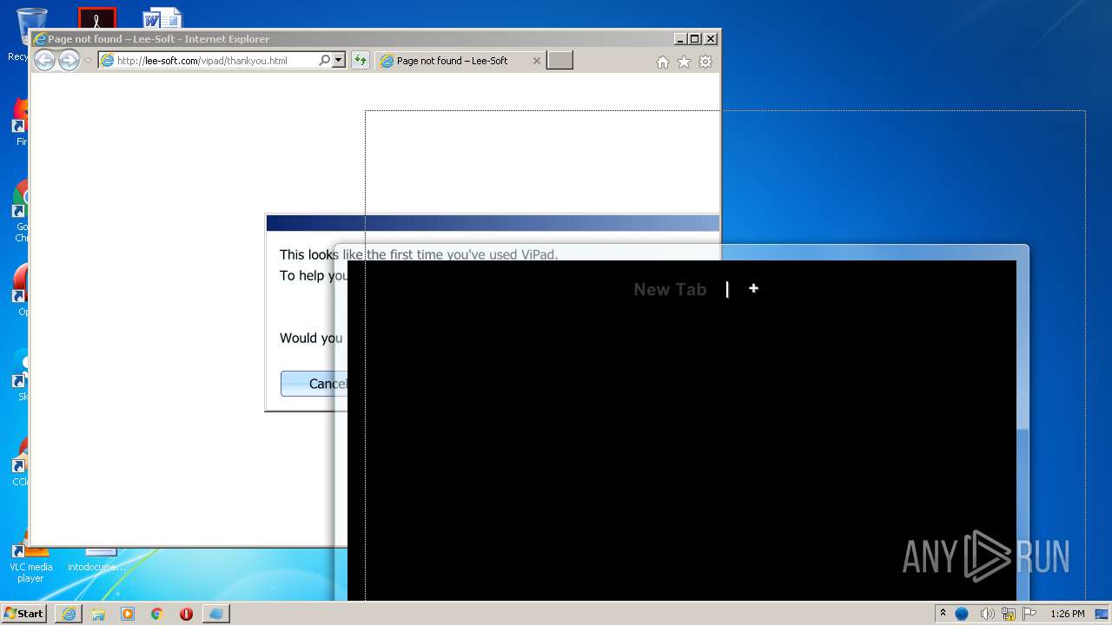Open Opera browser from the taskbar
1112x625 pixels.
[x=186, y=614]
